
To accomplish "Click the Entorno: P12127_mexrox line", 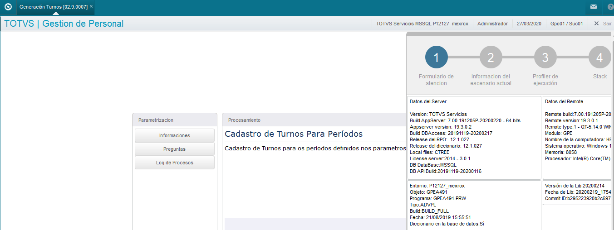I will (437, 186).
